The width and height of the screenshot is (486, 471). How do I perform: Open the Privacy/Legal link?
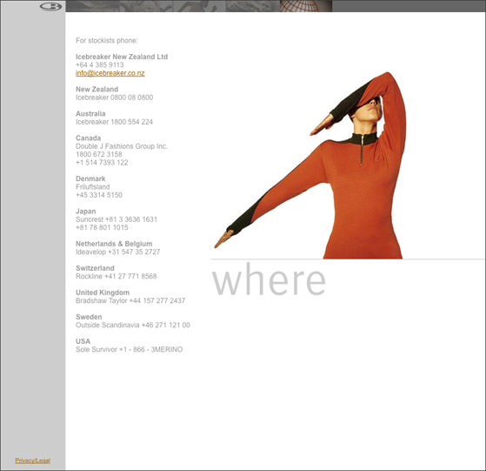tap(32, 461)
